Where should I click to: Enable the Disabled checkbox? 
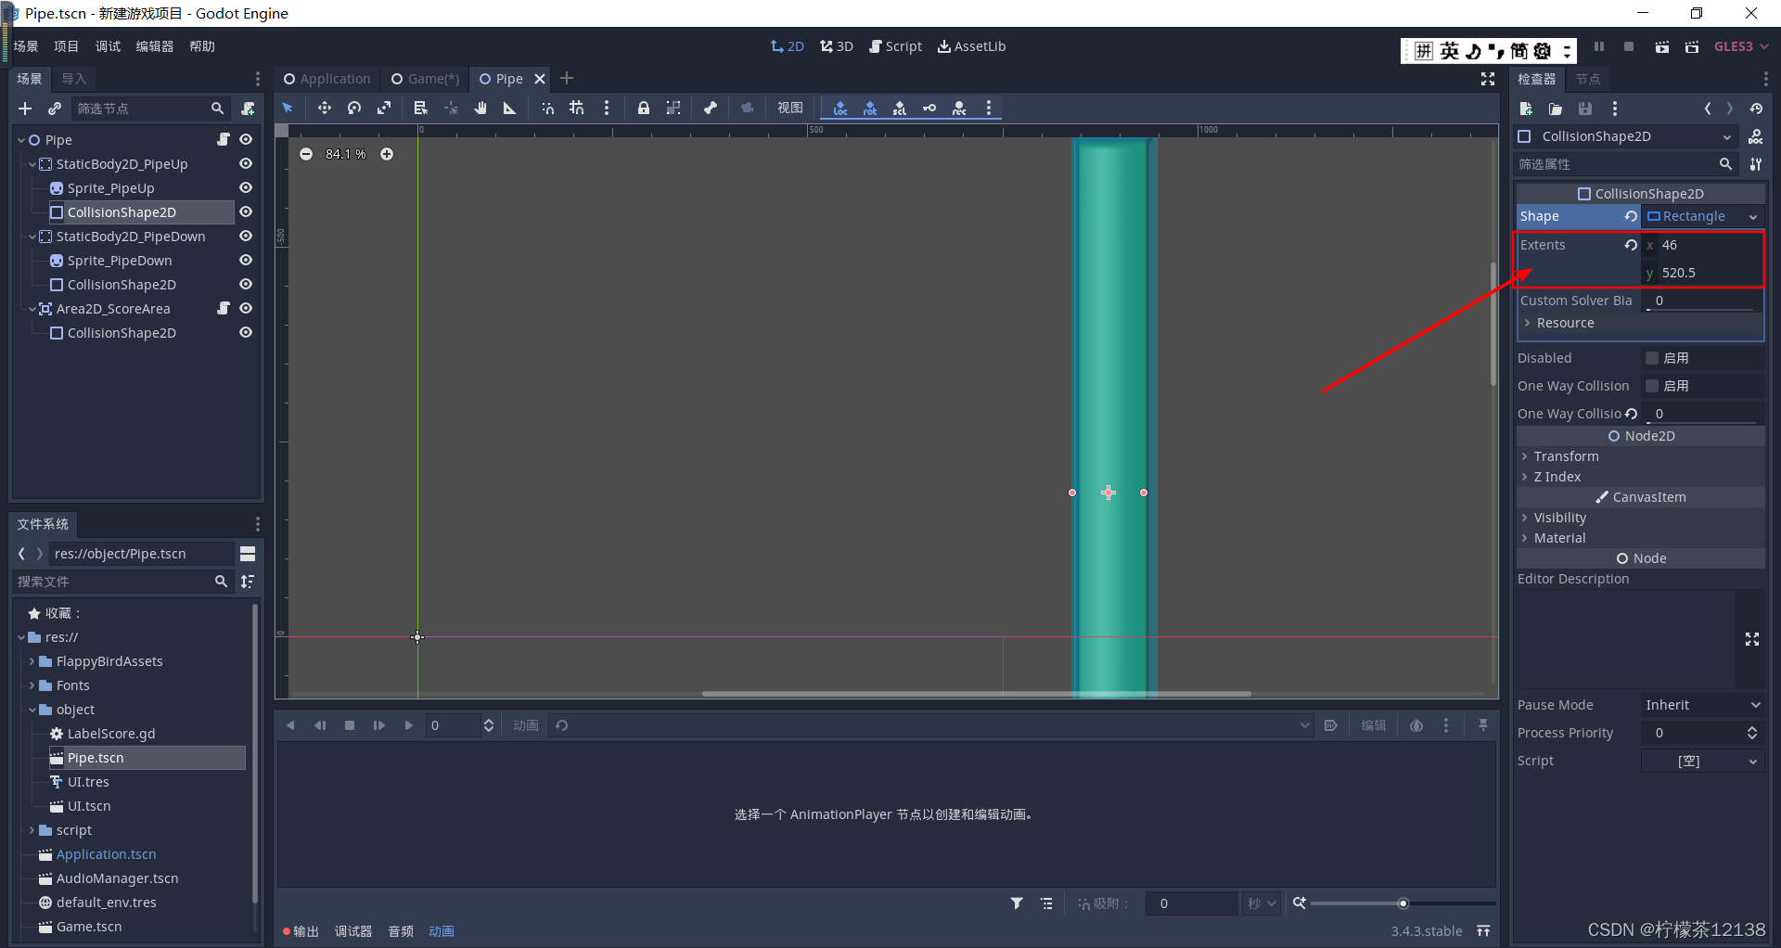click(x=1652, y=358)
